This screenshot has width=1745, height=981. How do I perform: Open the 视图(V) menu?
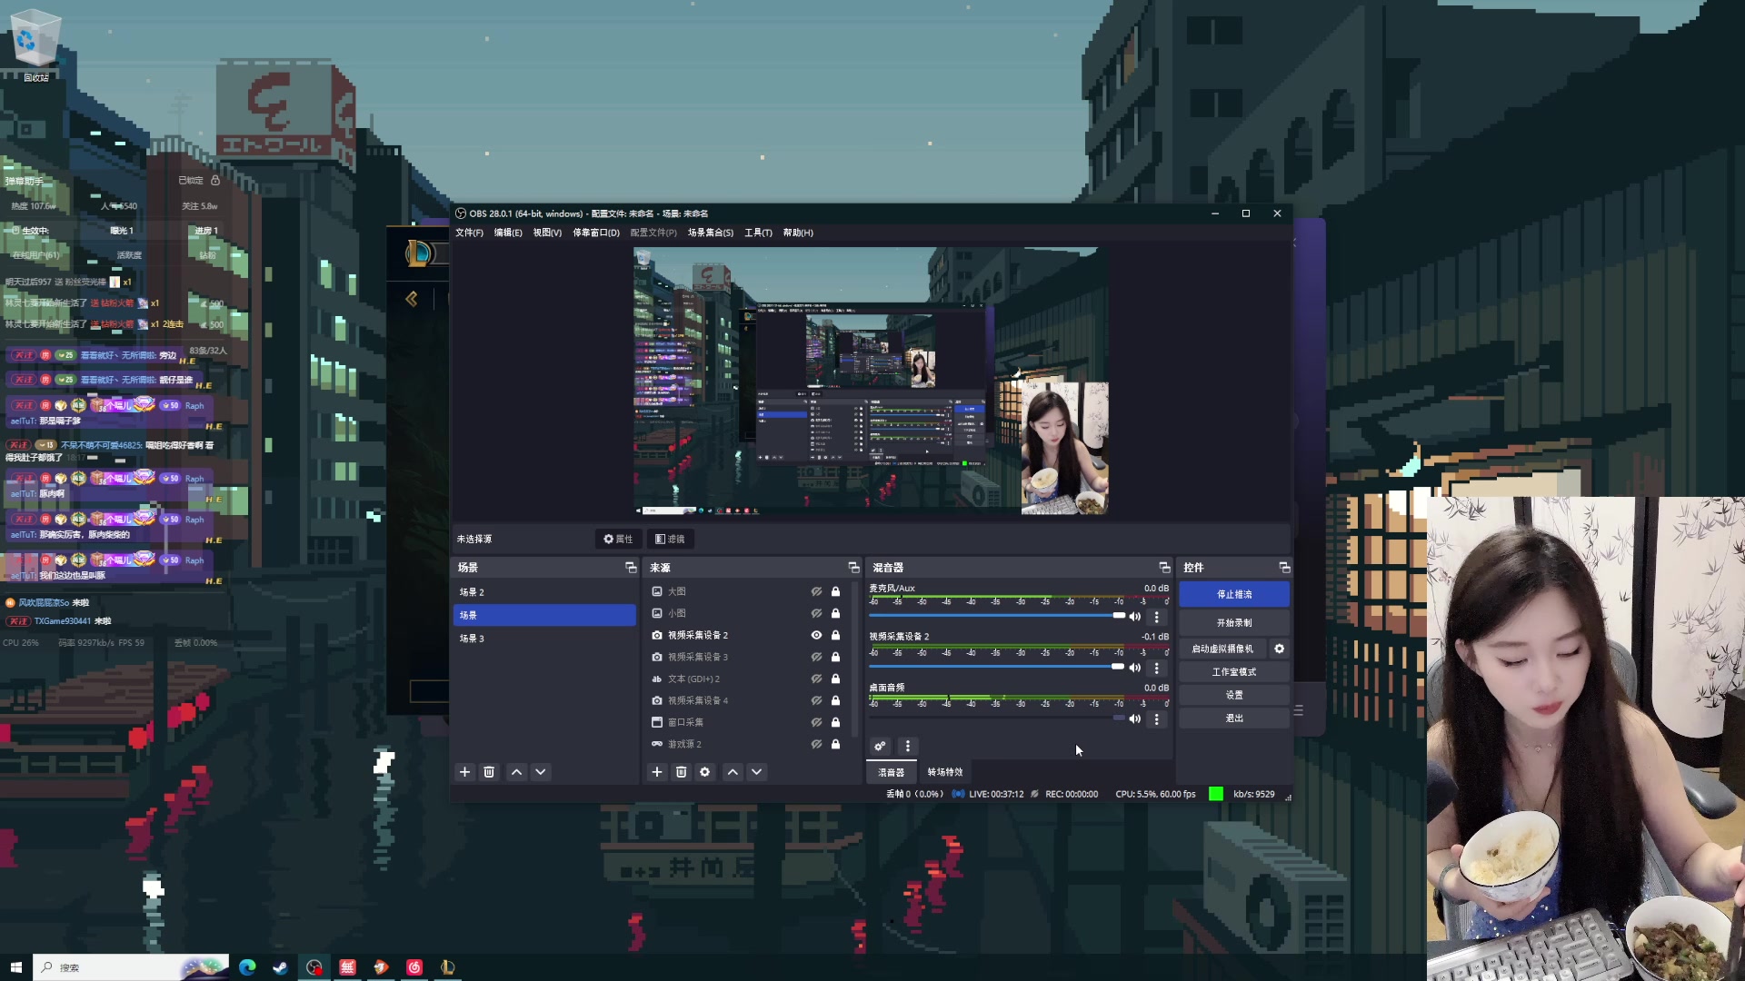tap(547, 233)
